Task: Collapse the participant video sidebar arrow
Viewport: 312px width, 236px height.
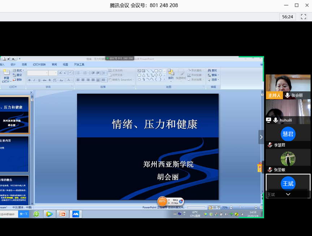Action: click(x=261, y=137)
